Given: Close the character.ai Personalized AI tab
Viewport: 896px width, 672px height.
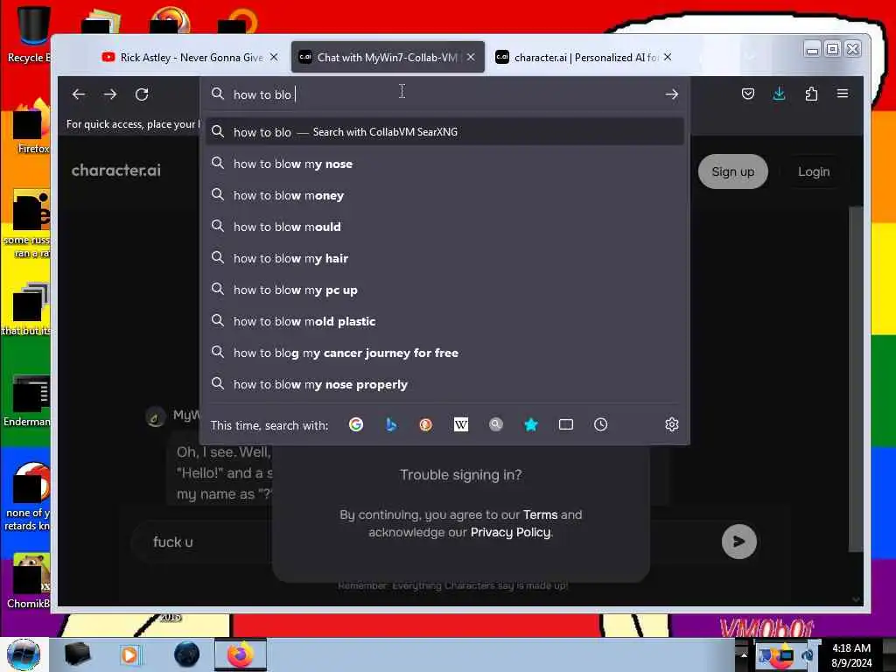Looking at the screenshot, I should pos(668,57).
